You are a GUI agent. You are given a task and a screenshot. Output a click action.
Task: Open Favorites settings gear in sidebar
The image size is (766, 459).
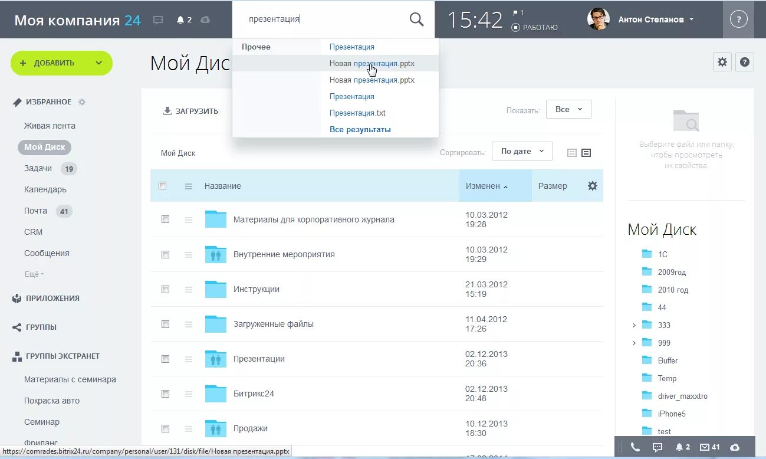(82, 102)
